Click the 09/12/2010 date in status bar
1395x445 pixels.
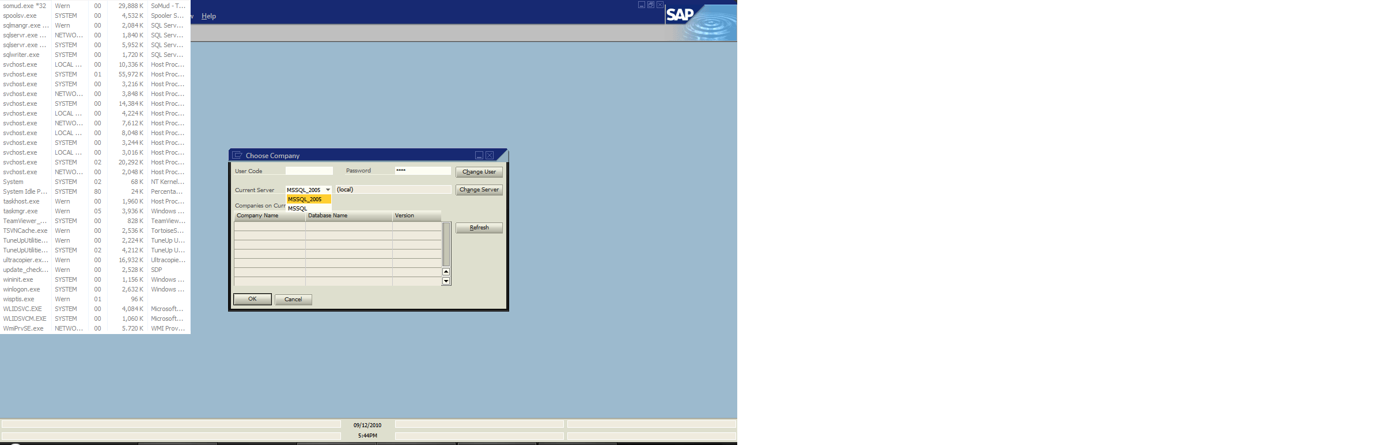coord(367,425)
